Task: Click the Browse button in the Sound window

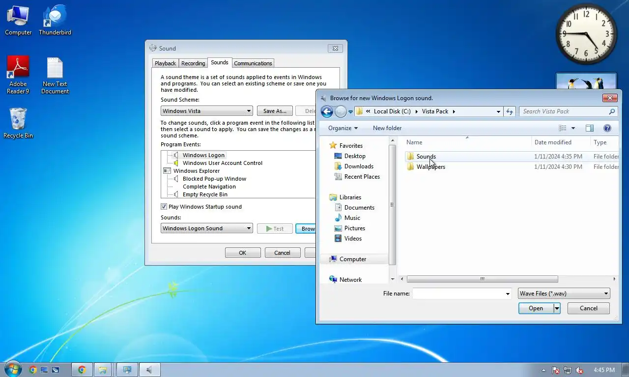Action: 306,228
